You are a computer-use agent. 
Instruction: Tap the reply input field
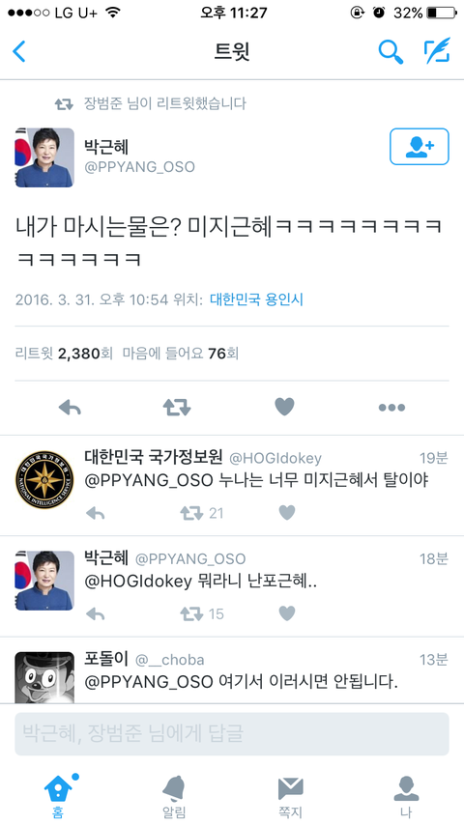coord(232,734)
